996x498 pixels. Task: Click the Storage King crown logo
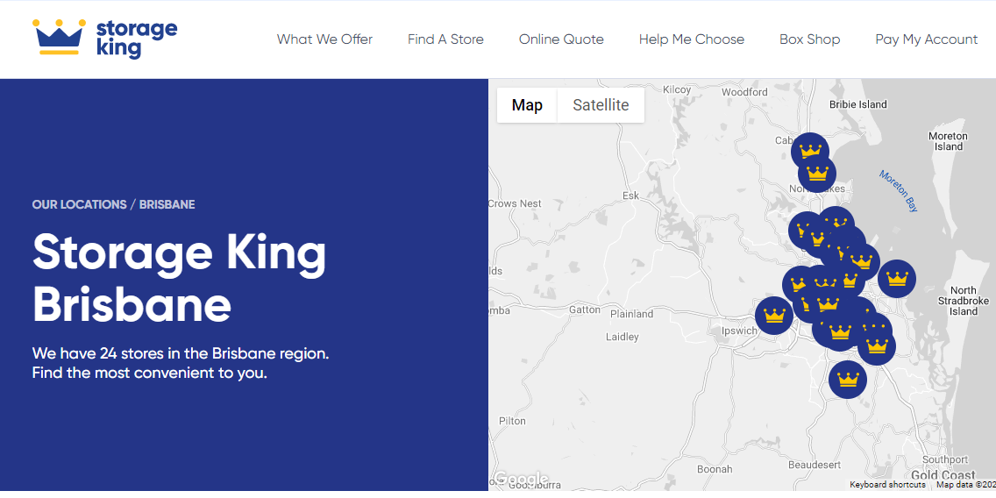(58, 37)
